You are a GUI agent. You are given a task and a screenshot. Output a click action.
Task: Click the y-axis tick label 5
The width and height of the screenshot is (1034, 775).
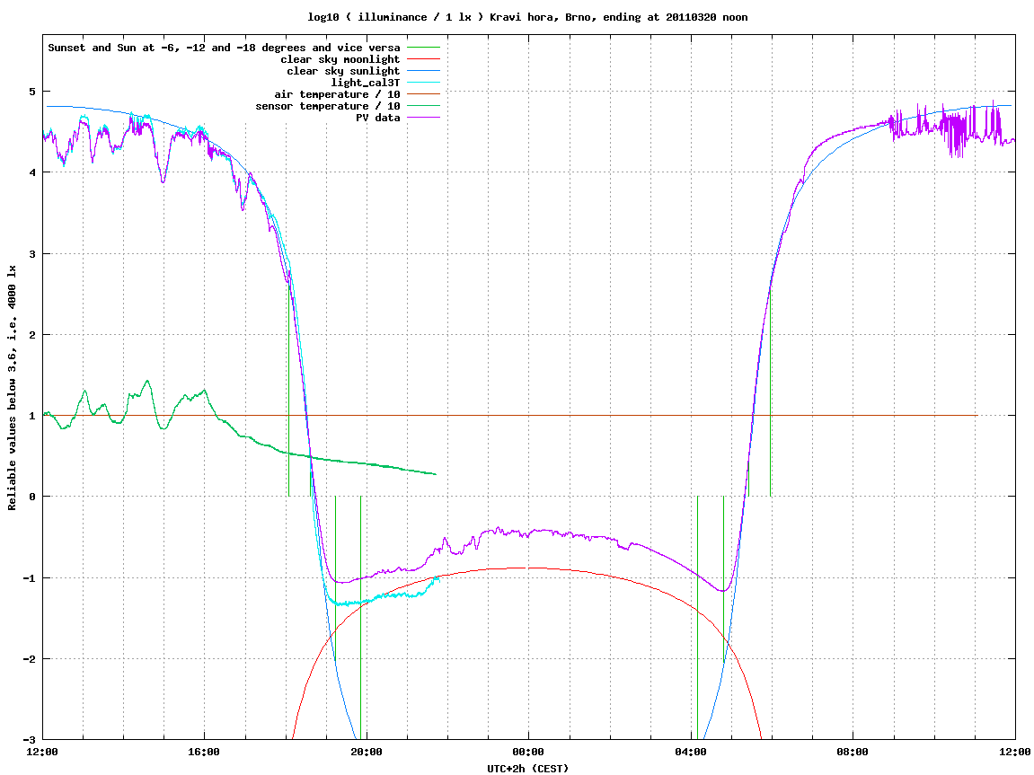coord(31,92)
